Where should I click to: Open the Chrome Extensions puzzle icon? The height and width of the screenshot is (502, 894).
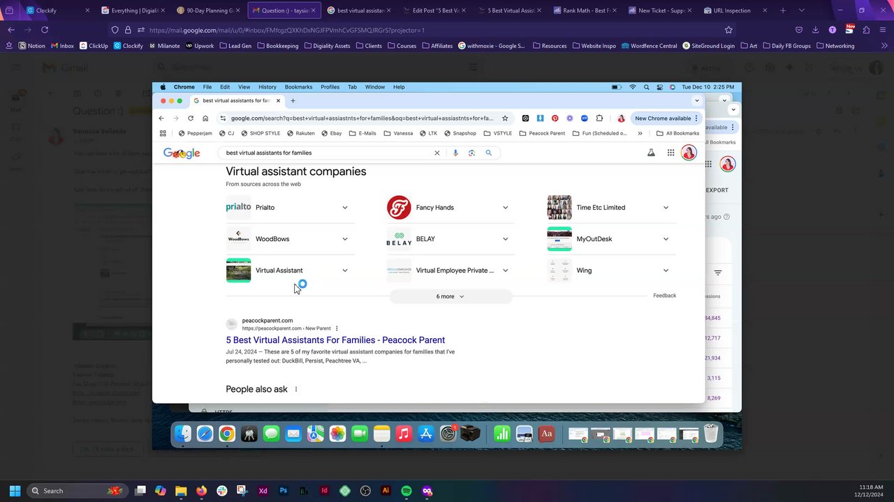point(599,119)
